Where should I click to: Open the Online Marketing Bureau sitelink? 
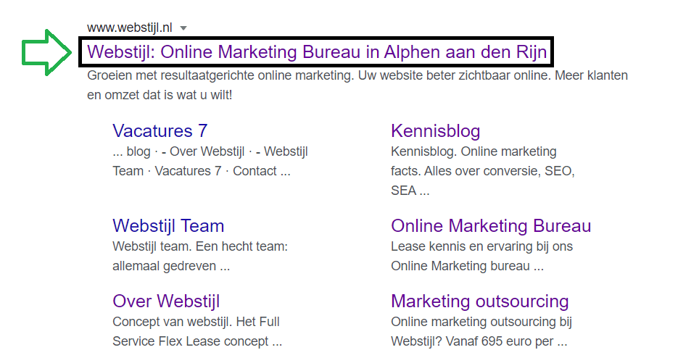click(491, 226)
